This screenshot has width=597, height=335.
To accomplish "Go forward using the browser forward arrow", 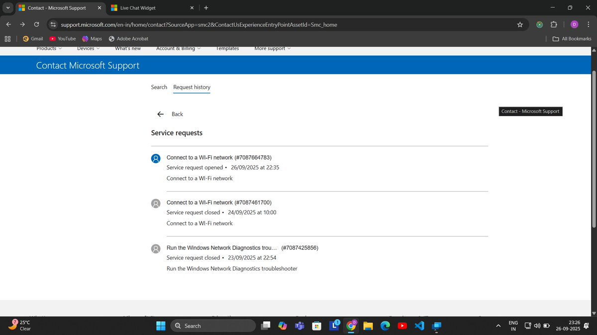I will [x=22, y=24].
